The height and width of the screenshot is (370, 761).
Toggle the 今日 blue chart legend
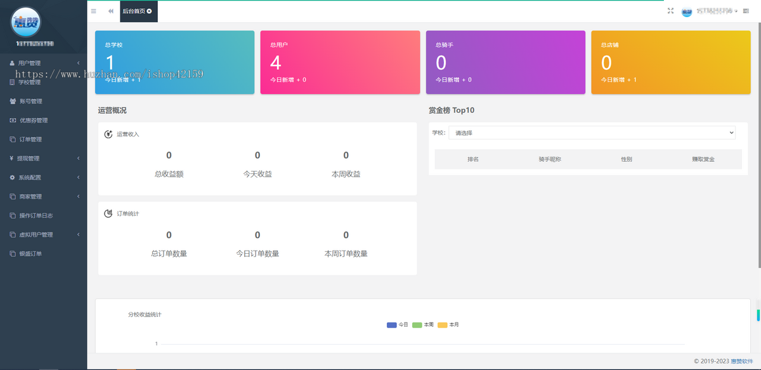coord(398,325)
